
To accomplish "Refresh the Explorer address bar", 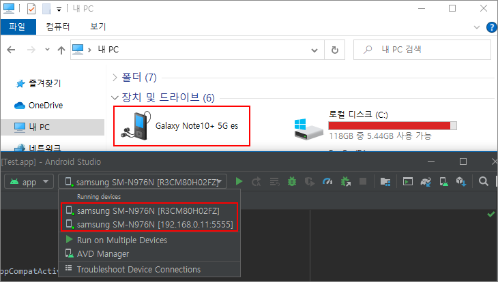I will pos(335,50).
